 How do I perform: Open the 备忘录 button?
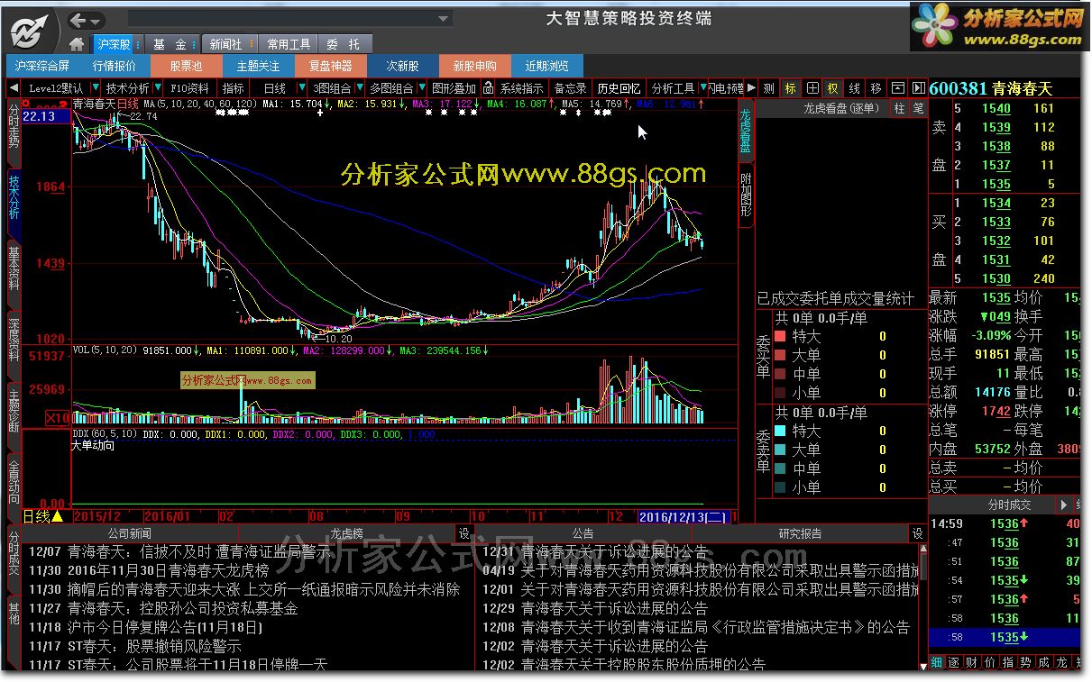(x=570, y=88)
